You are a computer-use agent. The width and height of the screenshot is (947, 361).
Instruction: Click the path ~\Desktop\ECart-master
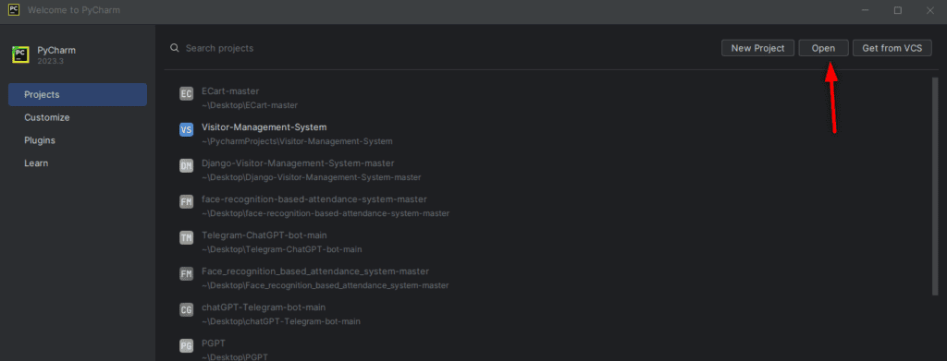(250, 105)
